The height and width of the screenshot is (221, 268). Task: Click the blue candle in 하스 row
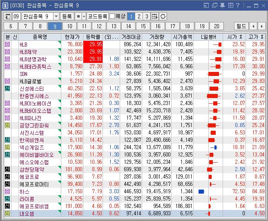[x=201, y=192]
